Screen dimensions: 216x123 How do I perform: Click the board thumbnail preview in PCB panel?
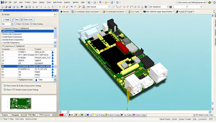[21, 103]
